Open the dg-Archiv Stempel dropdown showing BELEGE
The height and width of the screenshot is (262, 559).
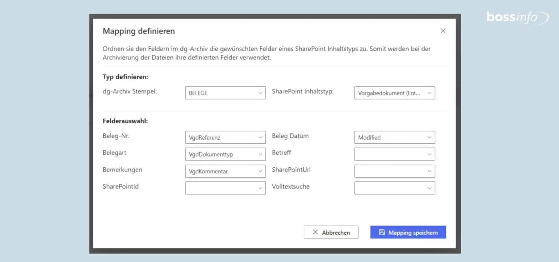tap(225, 93)
